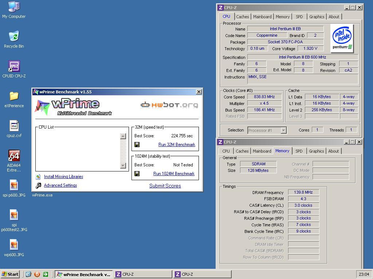Open the Start menu
Viewport: 373px width, 279px height.
point(10,274)
